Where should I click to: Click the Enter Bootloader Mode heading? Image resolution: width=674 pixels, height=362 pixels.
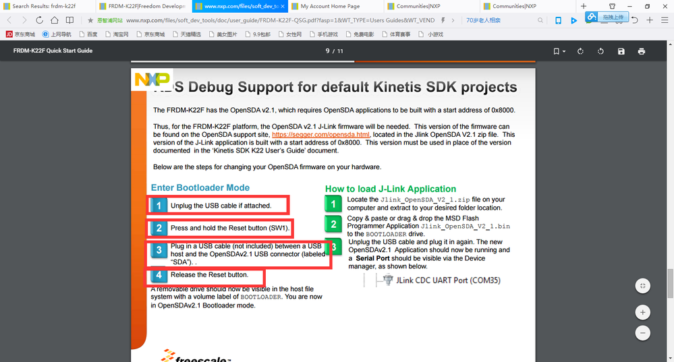point(200,187)
